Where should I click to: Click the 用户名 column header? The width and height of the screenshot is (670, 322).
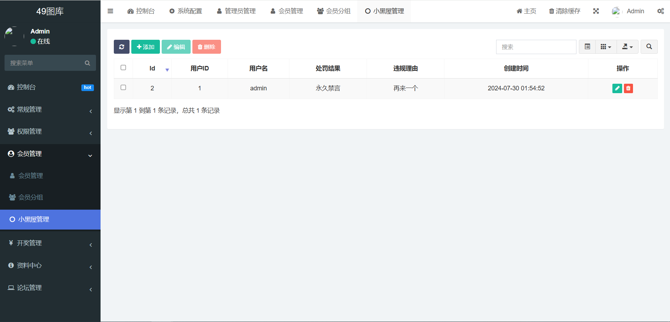point(258,68)
